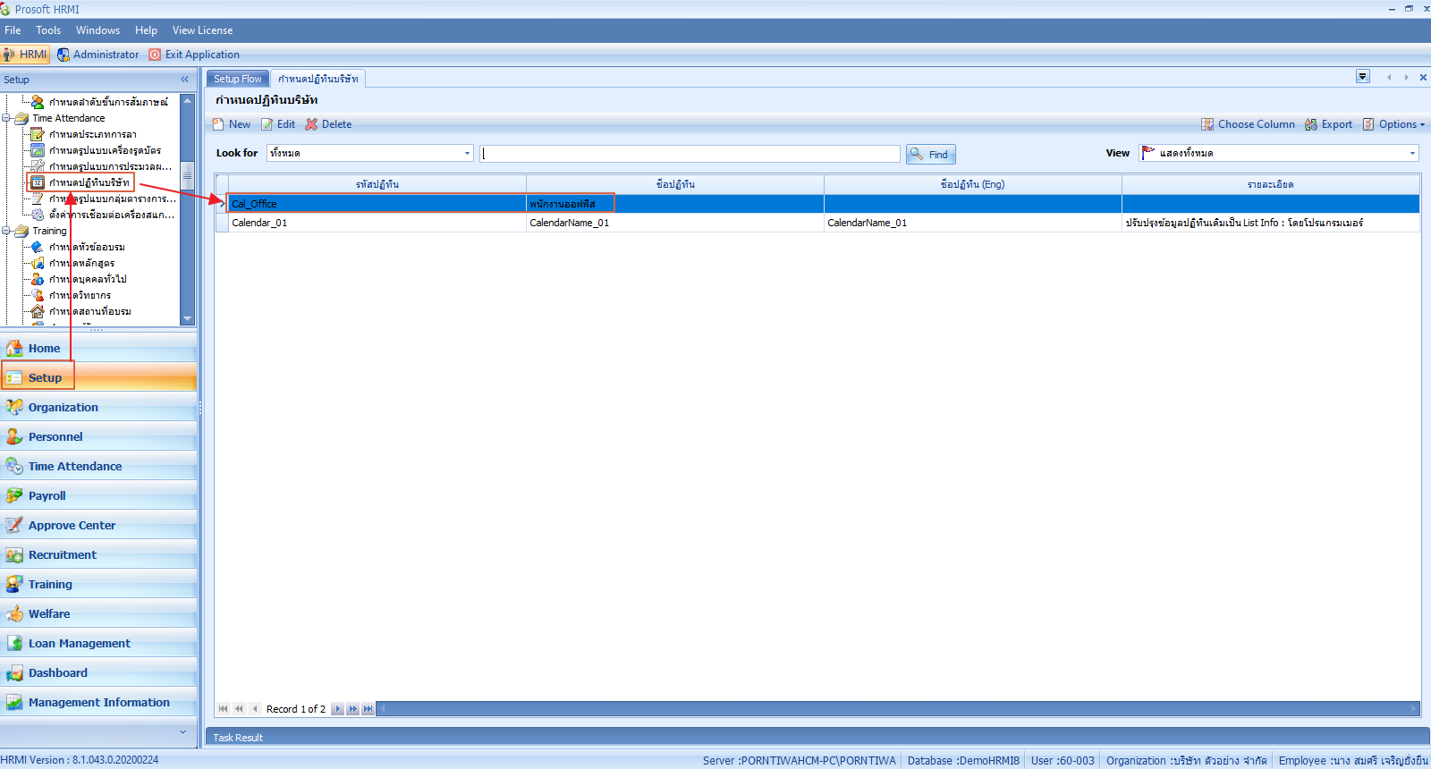This screenshot has width=1431, height=769.
Task: Click the Export icon
Action: point(1311,124)
